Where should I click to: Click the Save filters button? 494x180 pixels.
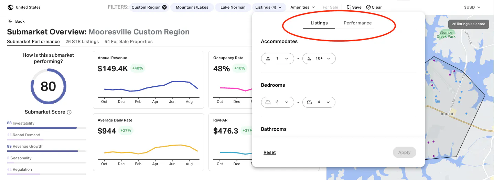(354, 7)
